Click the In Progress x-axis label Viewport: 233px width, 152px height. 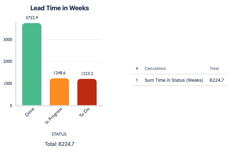[54, 116]
